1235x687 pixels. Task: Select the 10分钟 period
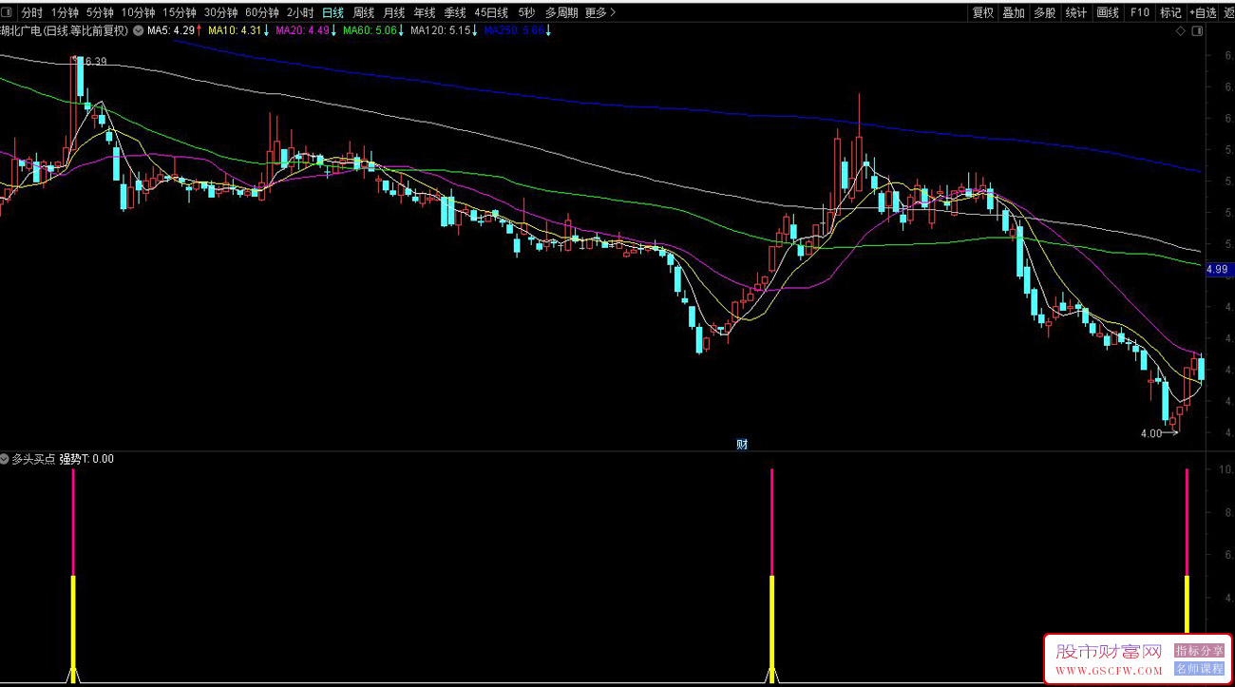pos(138,13)
